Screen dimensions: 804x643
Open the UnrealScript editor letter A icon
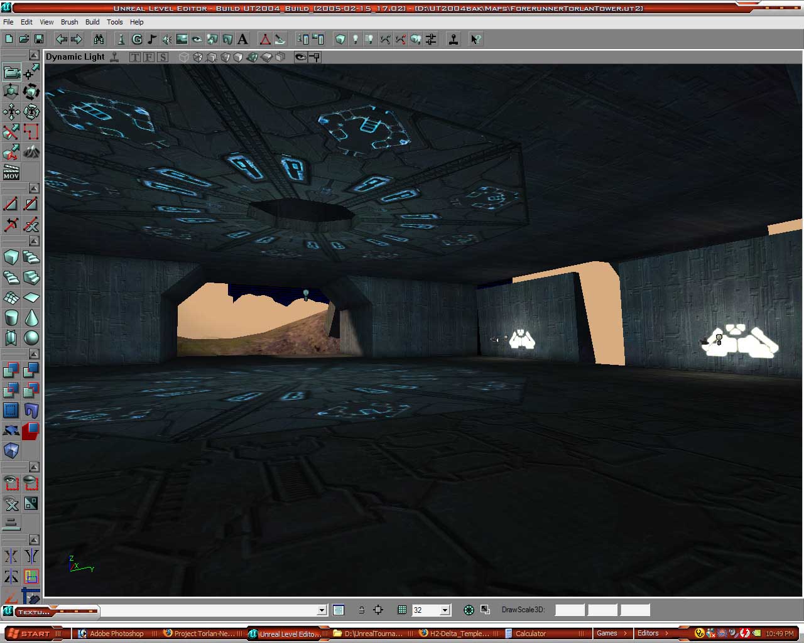(x=242, y=39)
